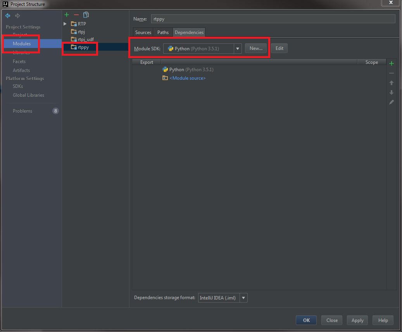This screenshot has height=332, width=402.
Task: Switch to the Sources tab
Action: (143, 33)
